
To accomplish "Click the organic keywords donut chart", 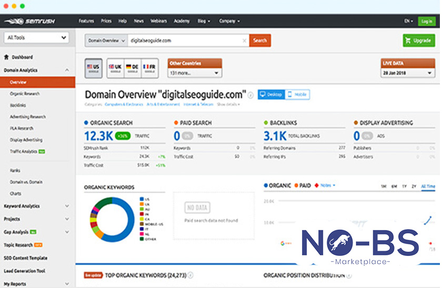I will (x=112, y=220).
